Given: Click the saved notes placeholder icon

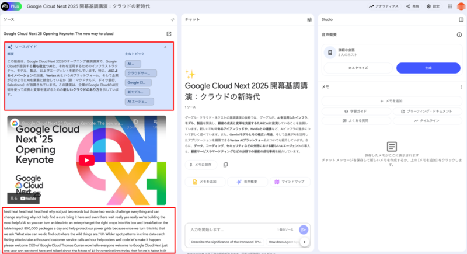Looking at the screenshot, I should (x=392, y=147).
